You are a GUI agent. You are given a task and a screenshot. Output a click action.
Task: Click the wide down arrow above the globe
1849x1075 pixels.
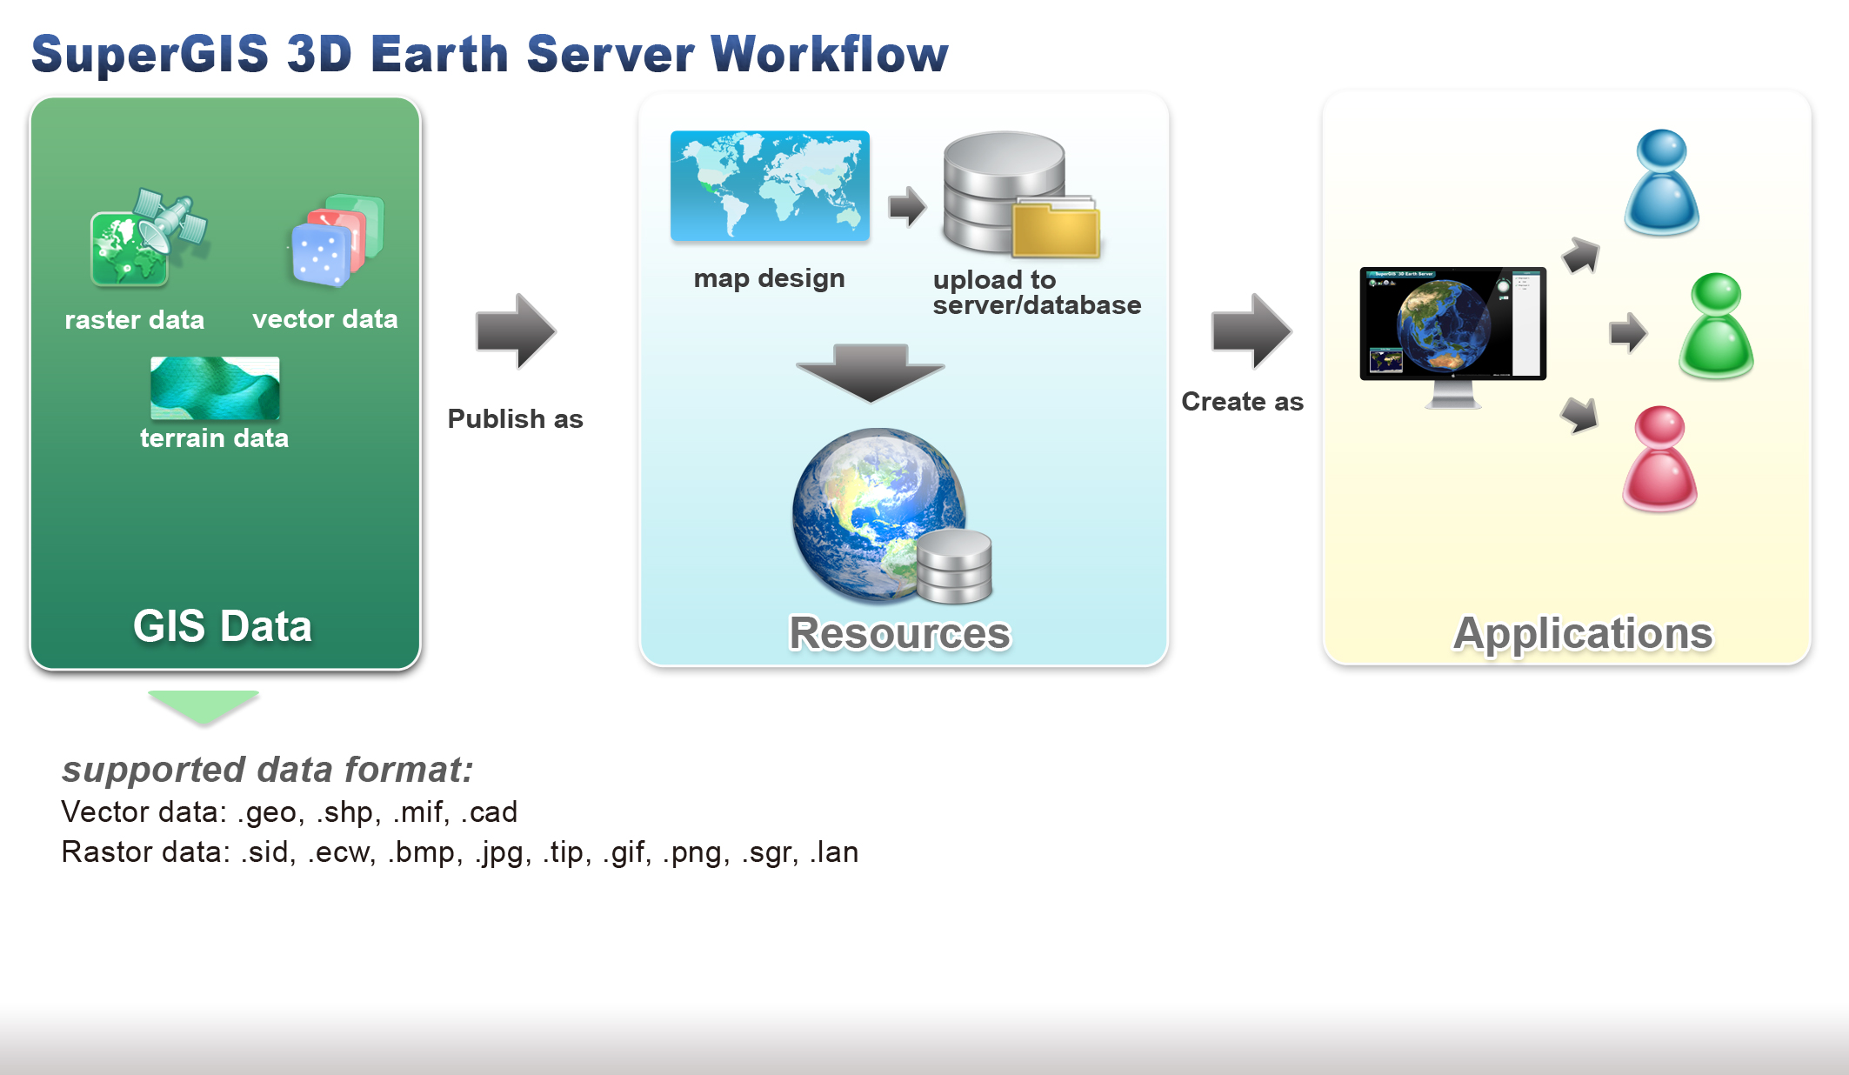pos(871,372)
